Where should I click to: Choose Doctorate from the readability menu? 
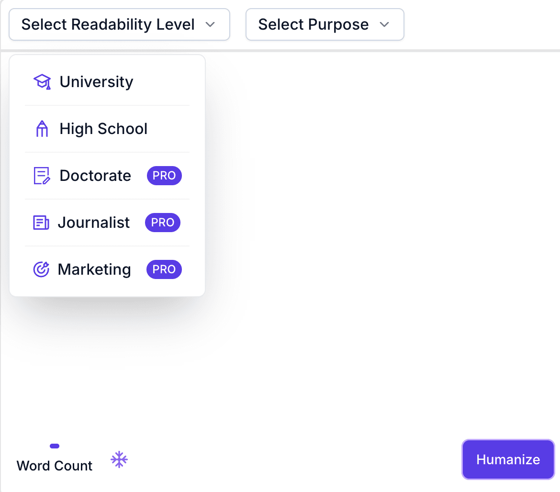95,175
